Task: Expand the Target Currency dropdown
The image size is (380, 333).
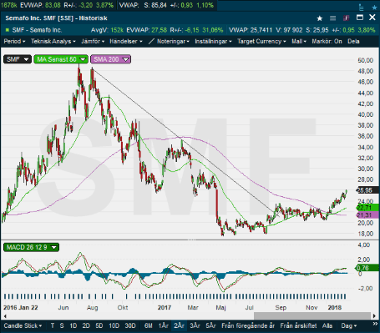Action: (261, 42)
